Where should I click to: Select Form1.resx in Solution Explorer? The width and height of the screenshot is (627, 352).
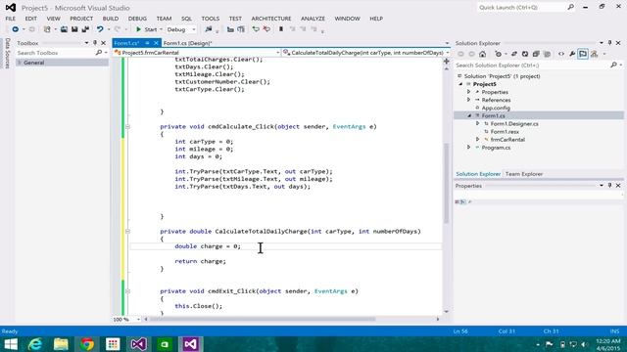point(505,132)
